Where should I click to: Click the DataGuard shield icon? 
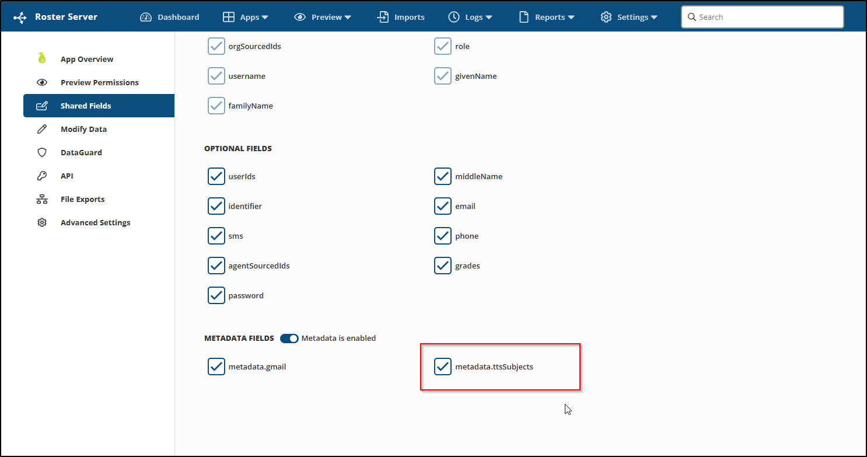pyautogui.click(x=42, y=152)
